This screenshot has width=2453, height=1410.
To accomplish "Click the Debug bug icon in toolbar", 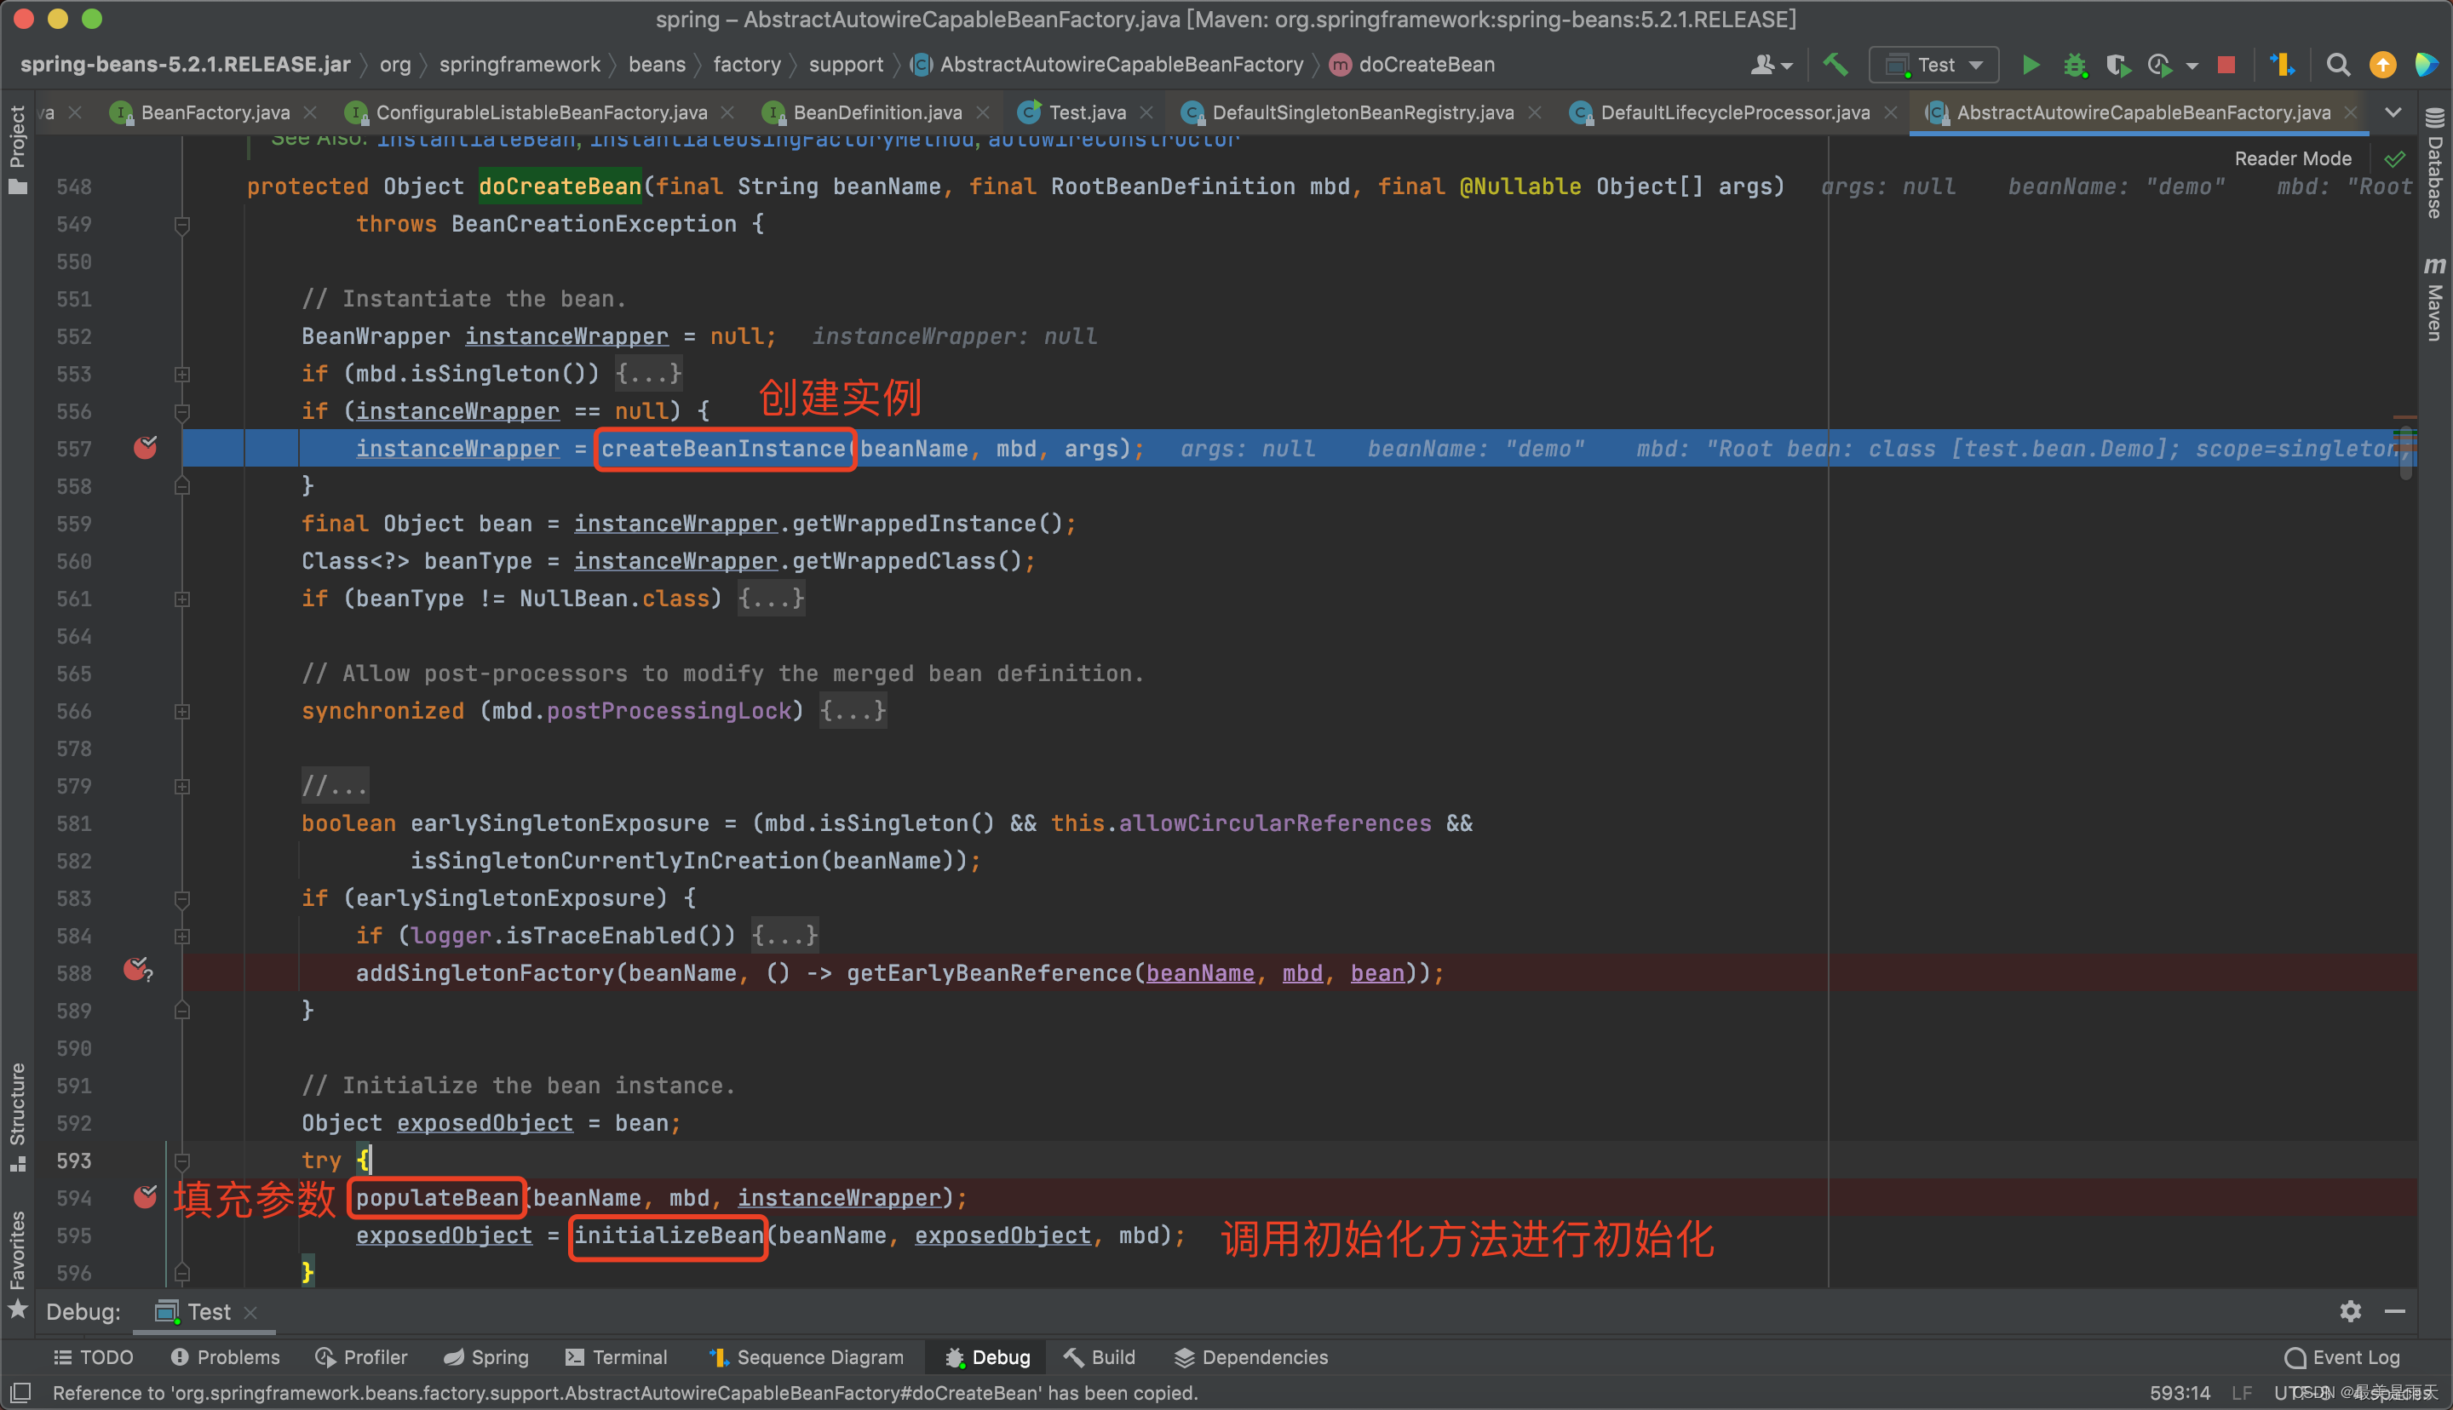I will click(2074, 65).
